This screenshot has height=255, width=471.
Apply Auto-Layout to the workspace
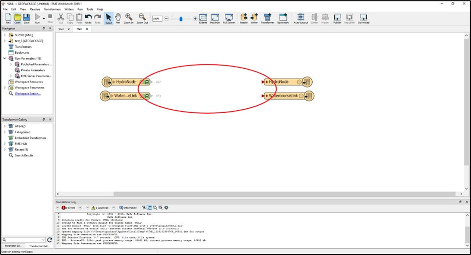(301, 18)
